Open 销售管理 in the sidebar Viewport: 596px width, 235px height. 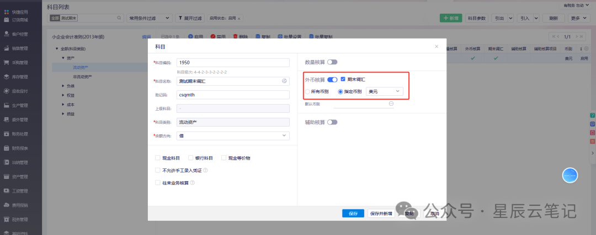tap(20, 48)
